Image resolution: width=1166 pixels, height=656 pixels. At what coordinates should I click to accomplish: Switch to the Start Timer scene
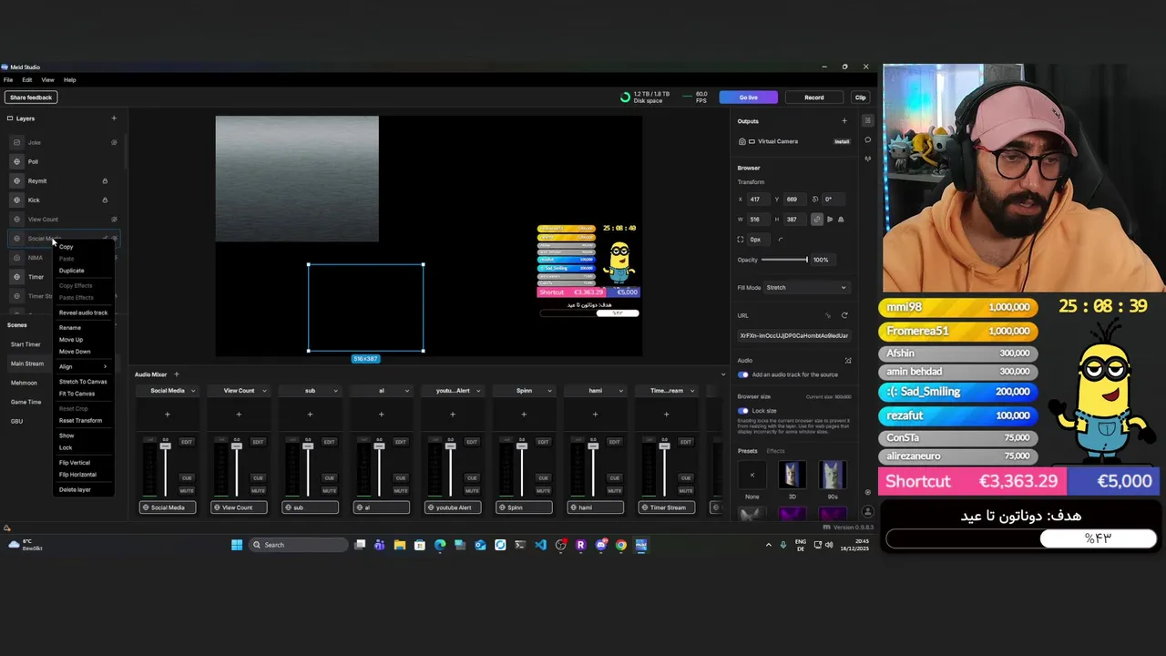tap(26, 344)
